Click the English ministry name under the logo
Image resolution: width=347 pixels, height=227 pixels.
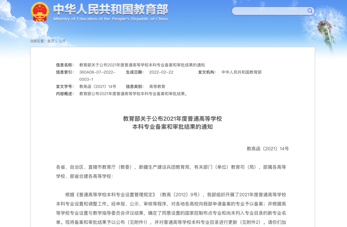click(x=110, y=19)
